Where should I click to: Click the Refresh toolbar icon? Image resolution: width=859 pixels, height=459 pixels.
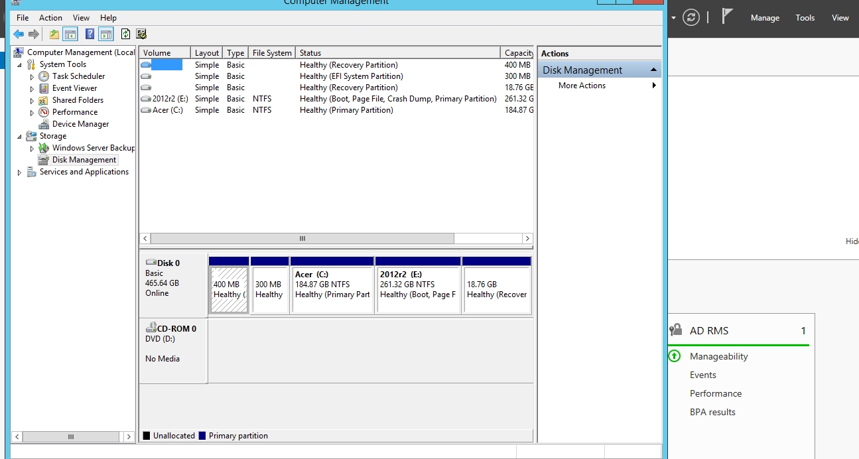pos(125,34)
